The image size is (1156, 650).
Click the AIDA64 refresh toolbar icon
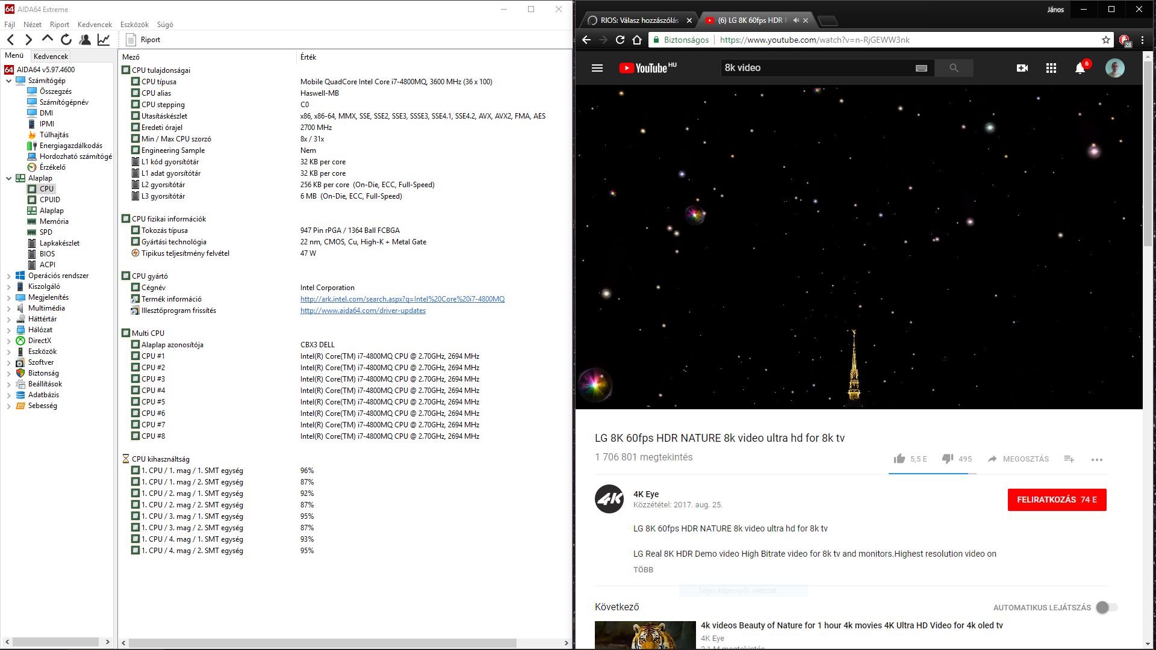pos(66,40)
